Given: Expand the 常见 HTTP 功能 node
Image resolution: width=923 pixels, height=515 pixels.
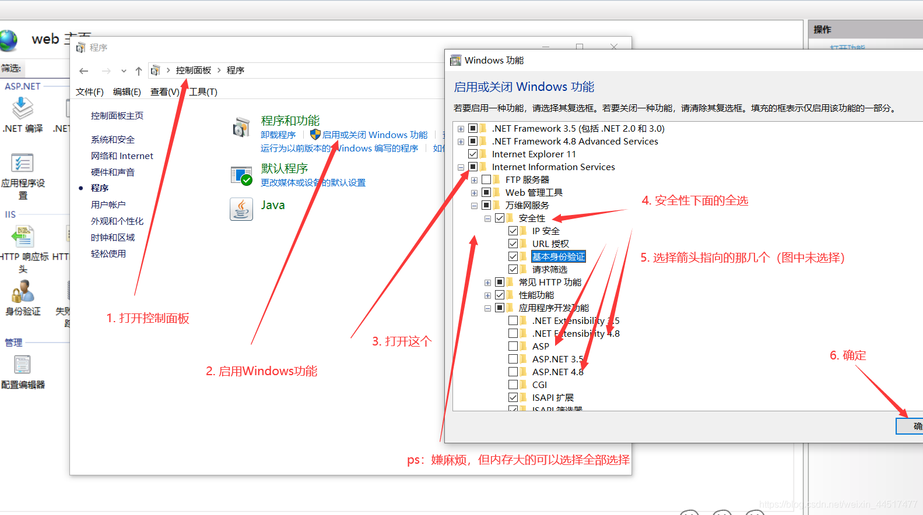Looking at the screenshot, I should click(488, 283).
